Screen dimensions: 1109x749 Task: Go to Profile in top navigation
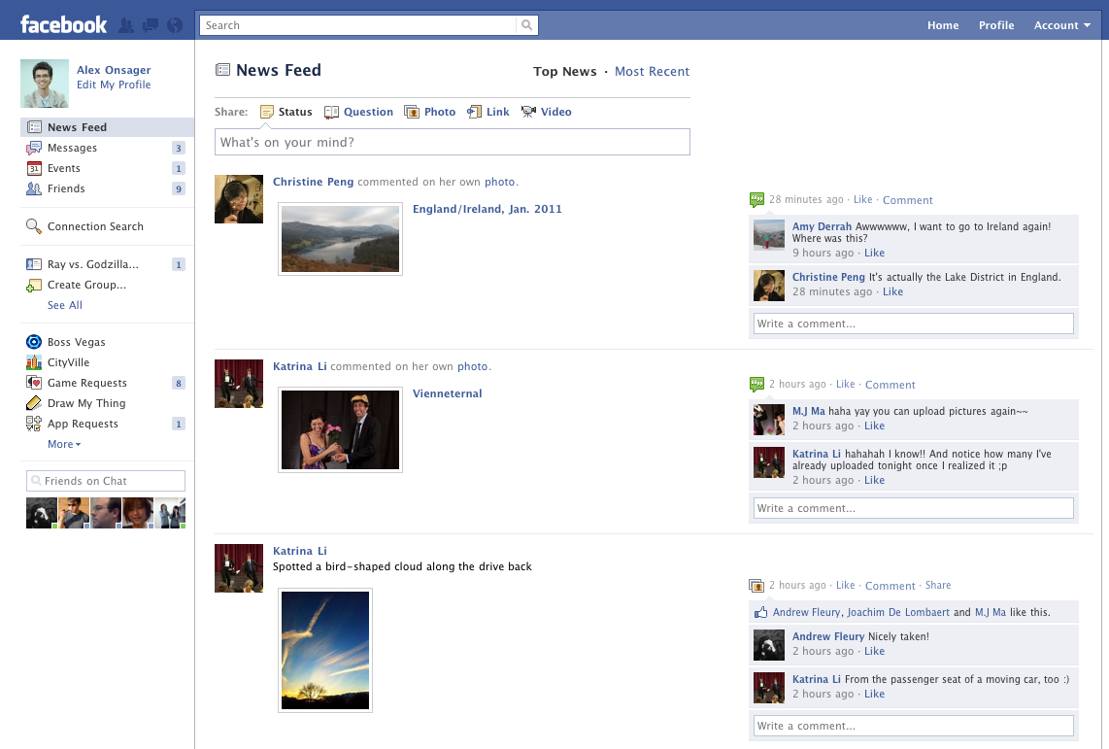(x=996, y=25)
